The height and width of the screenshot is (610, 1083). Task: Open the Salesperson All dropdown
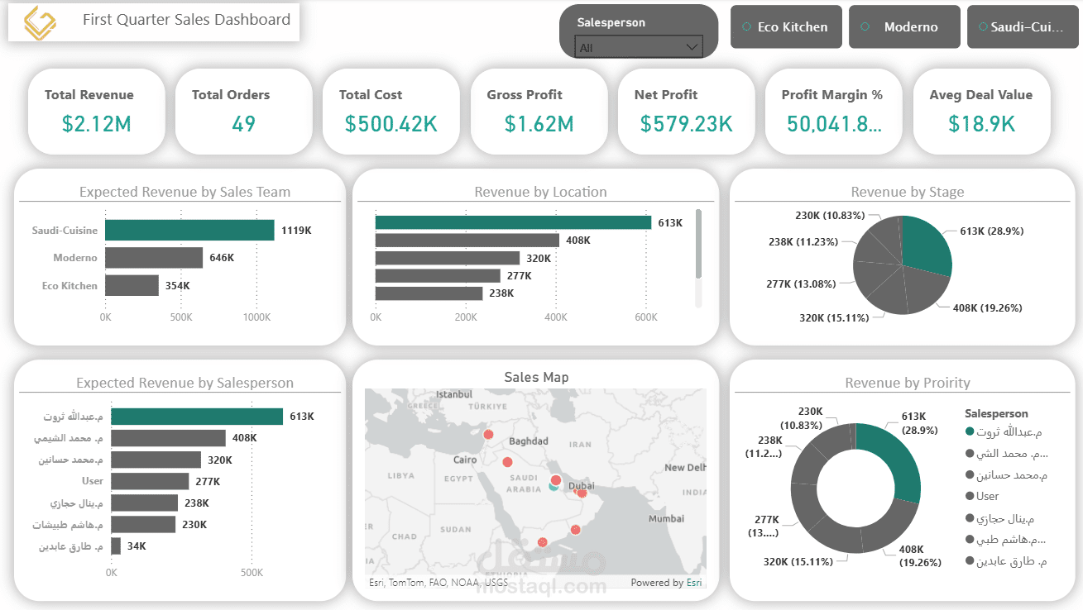(692, 47)
